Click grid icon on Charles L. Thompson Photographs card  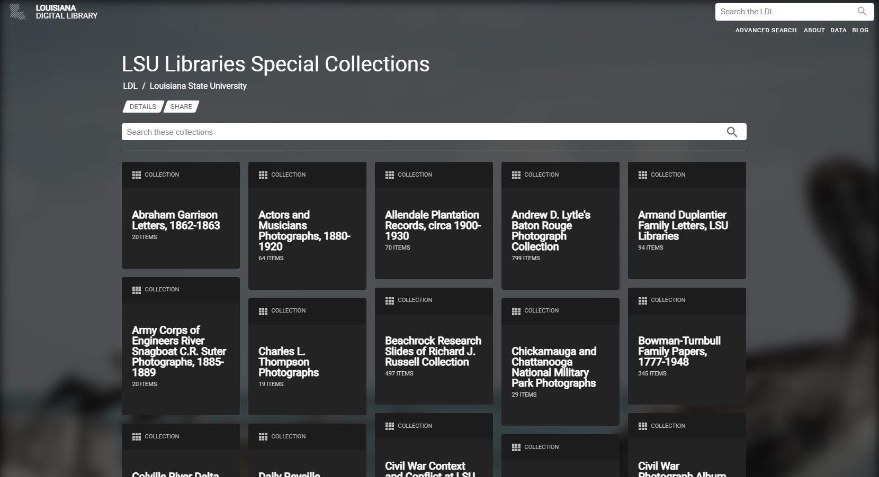coord(263,311)
